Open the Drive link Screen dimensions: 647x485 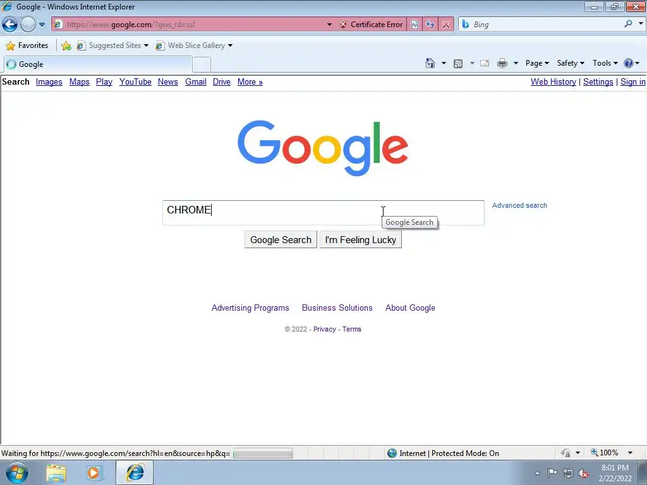(x=222, y=81)
